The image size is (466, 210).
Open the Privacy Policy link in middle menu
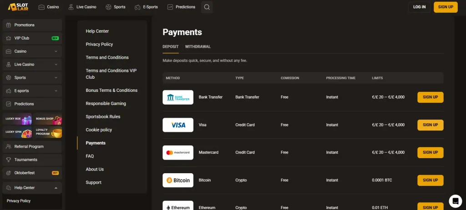99,44
